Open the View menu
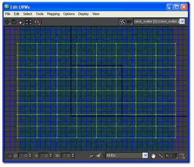Image resolution: width=194 pixels, height=167 pixels. pos(96,14)
